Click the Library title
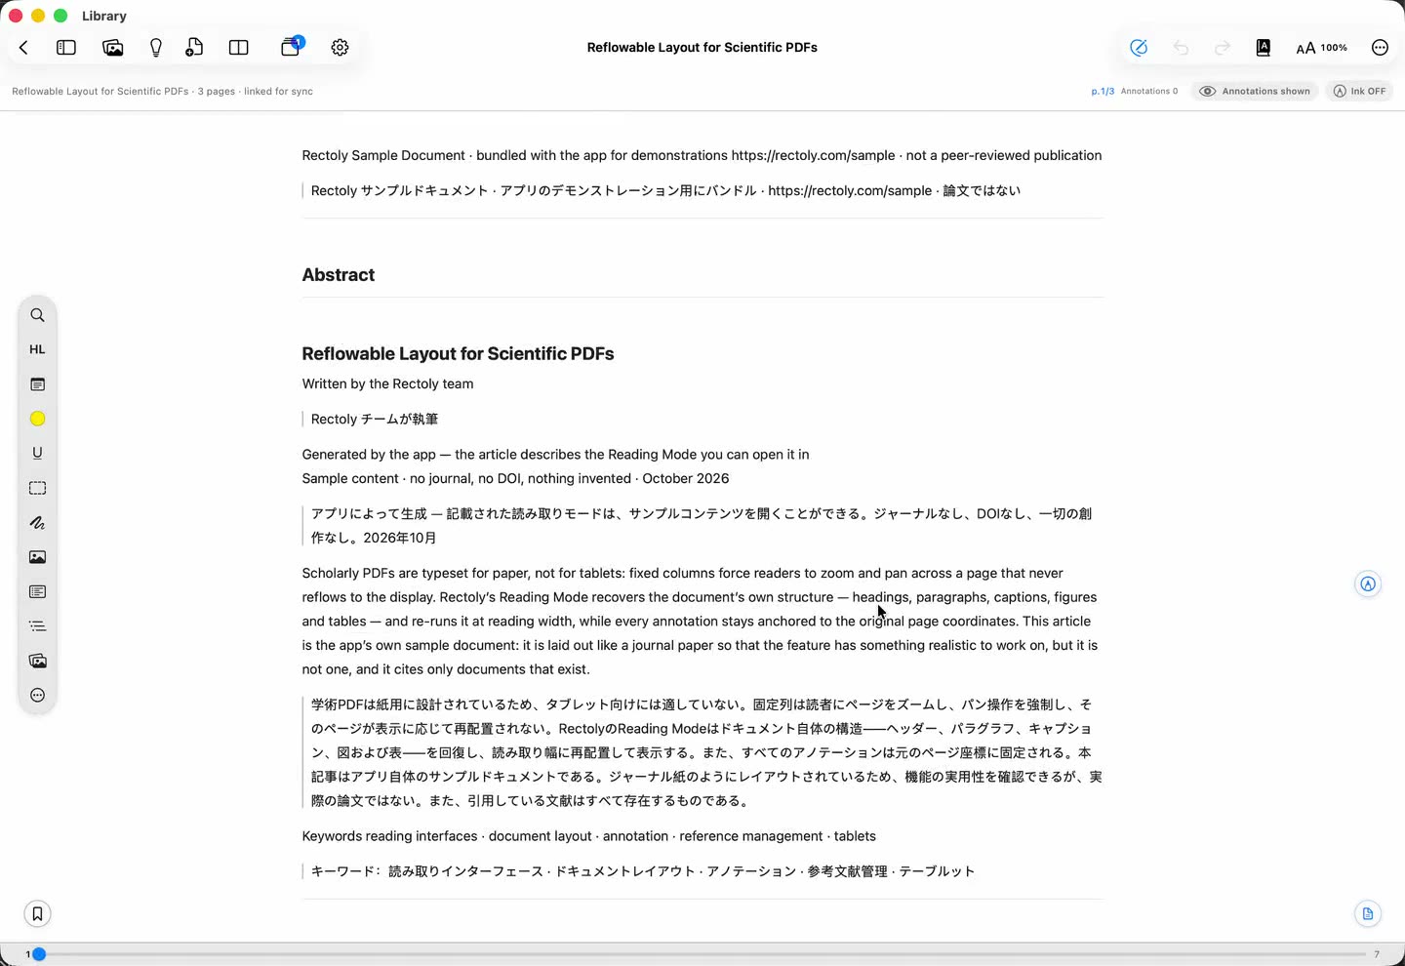The height and width of the screenshot is (966, 1405). pos(104,16)
